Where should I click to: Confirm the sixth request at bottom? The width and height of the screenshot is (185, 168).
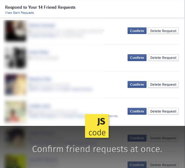tap(137, 165)
